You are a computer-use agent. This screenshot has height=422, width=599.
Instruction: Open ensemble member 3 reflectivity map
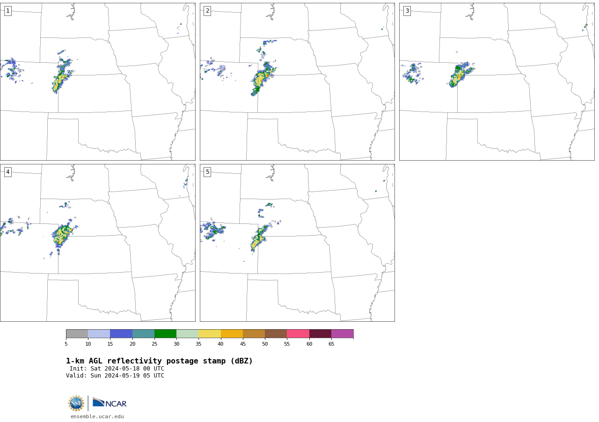point(497,81)
